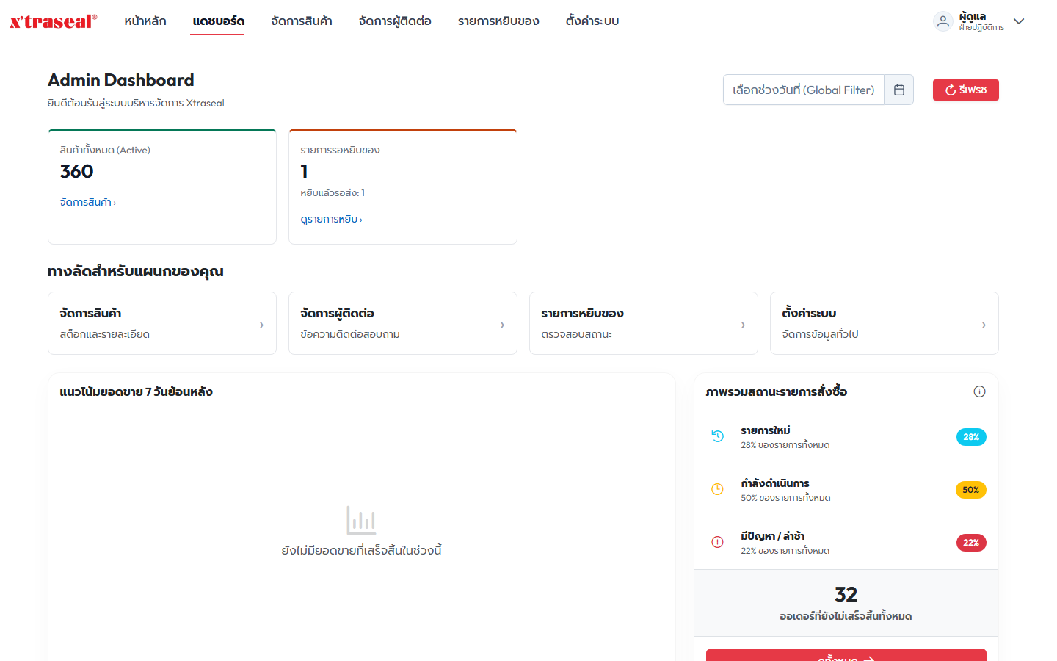Screen dimensions: 1057x661
Task: Follow the ดูรายการหยิบ link
Action: tap(332, 219)
